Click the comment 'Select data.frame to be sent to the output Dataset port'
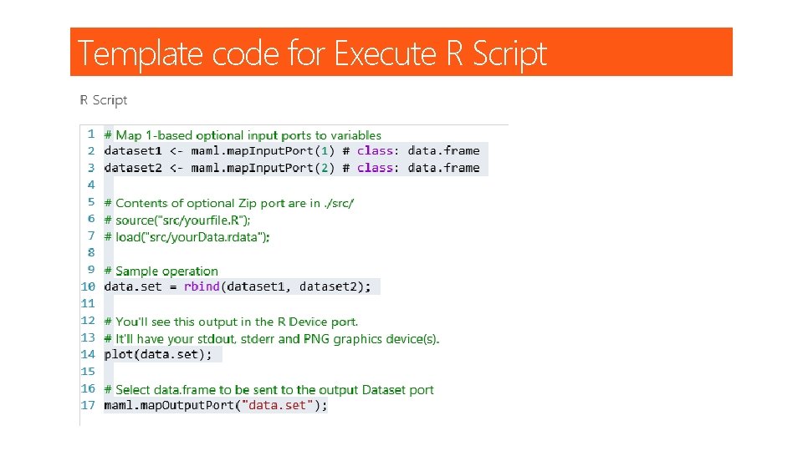This screenshot has width=803, height=451. click(269, 390)
